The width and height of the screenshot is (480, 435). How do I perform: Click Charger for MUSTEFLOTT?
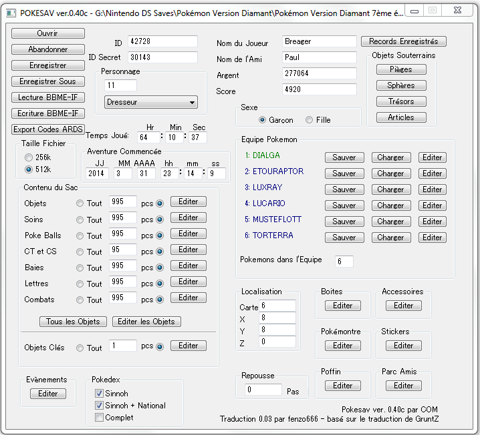391,222
